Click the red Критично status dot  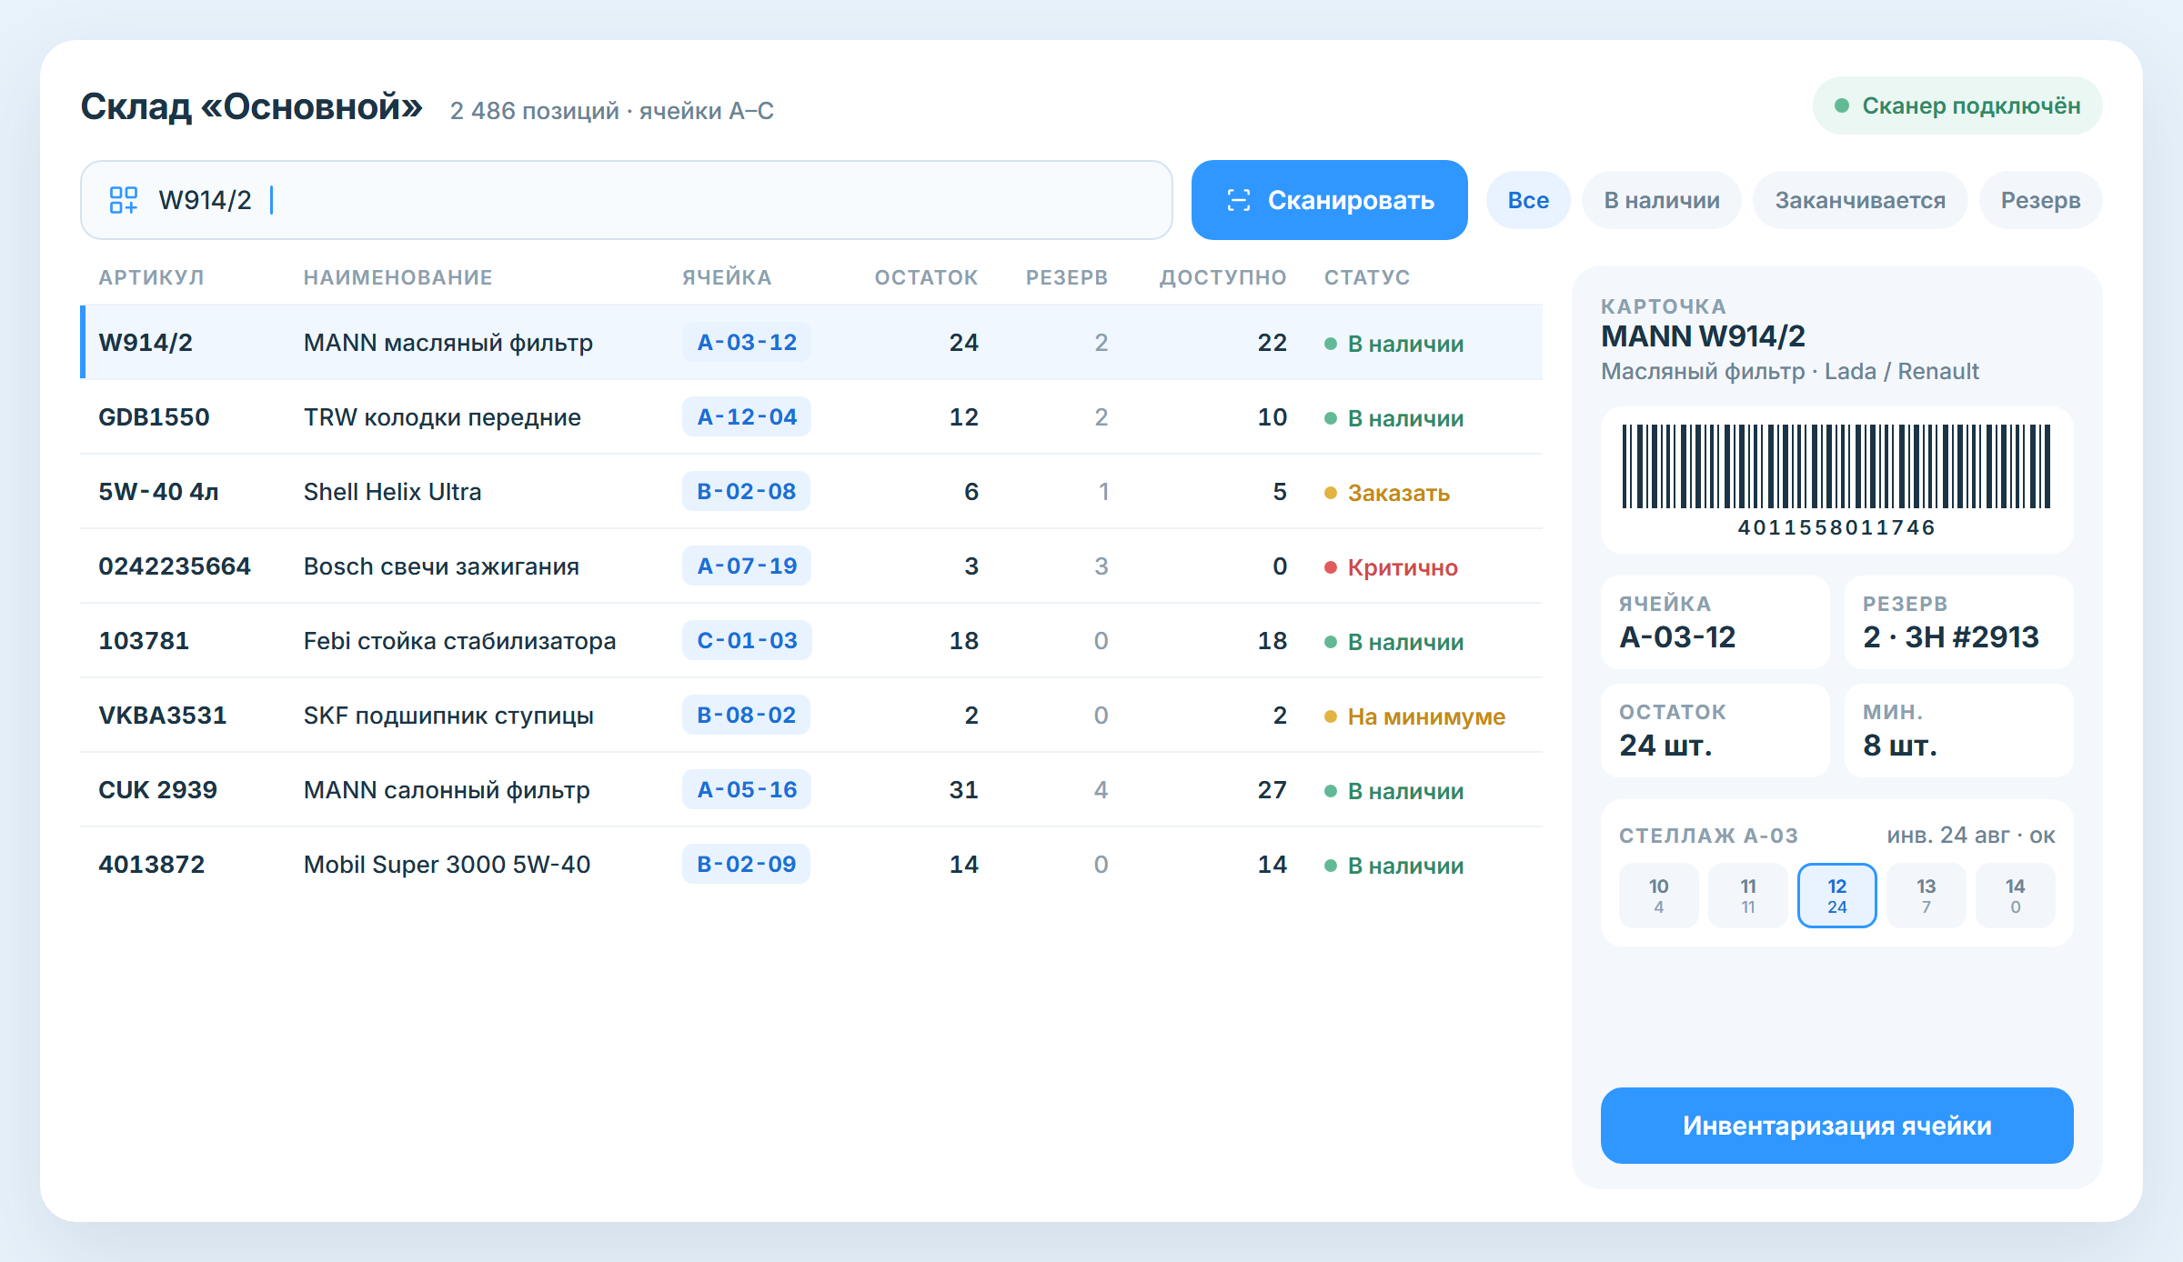coord(1331,567)
